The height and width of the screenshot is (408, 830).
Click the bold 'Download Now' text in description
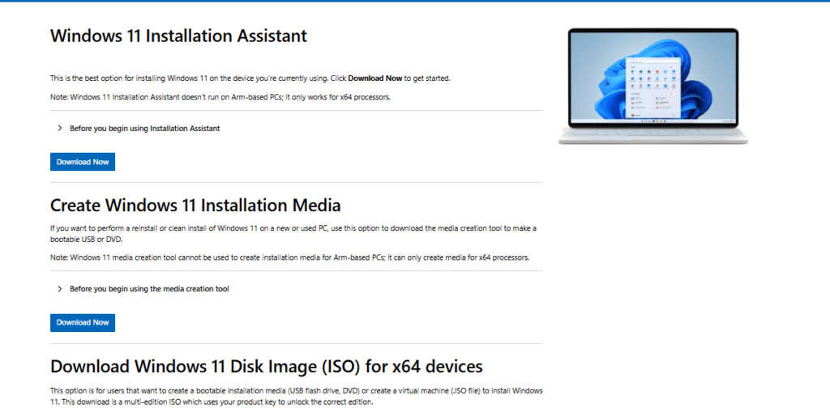[375, 79]
